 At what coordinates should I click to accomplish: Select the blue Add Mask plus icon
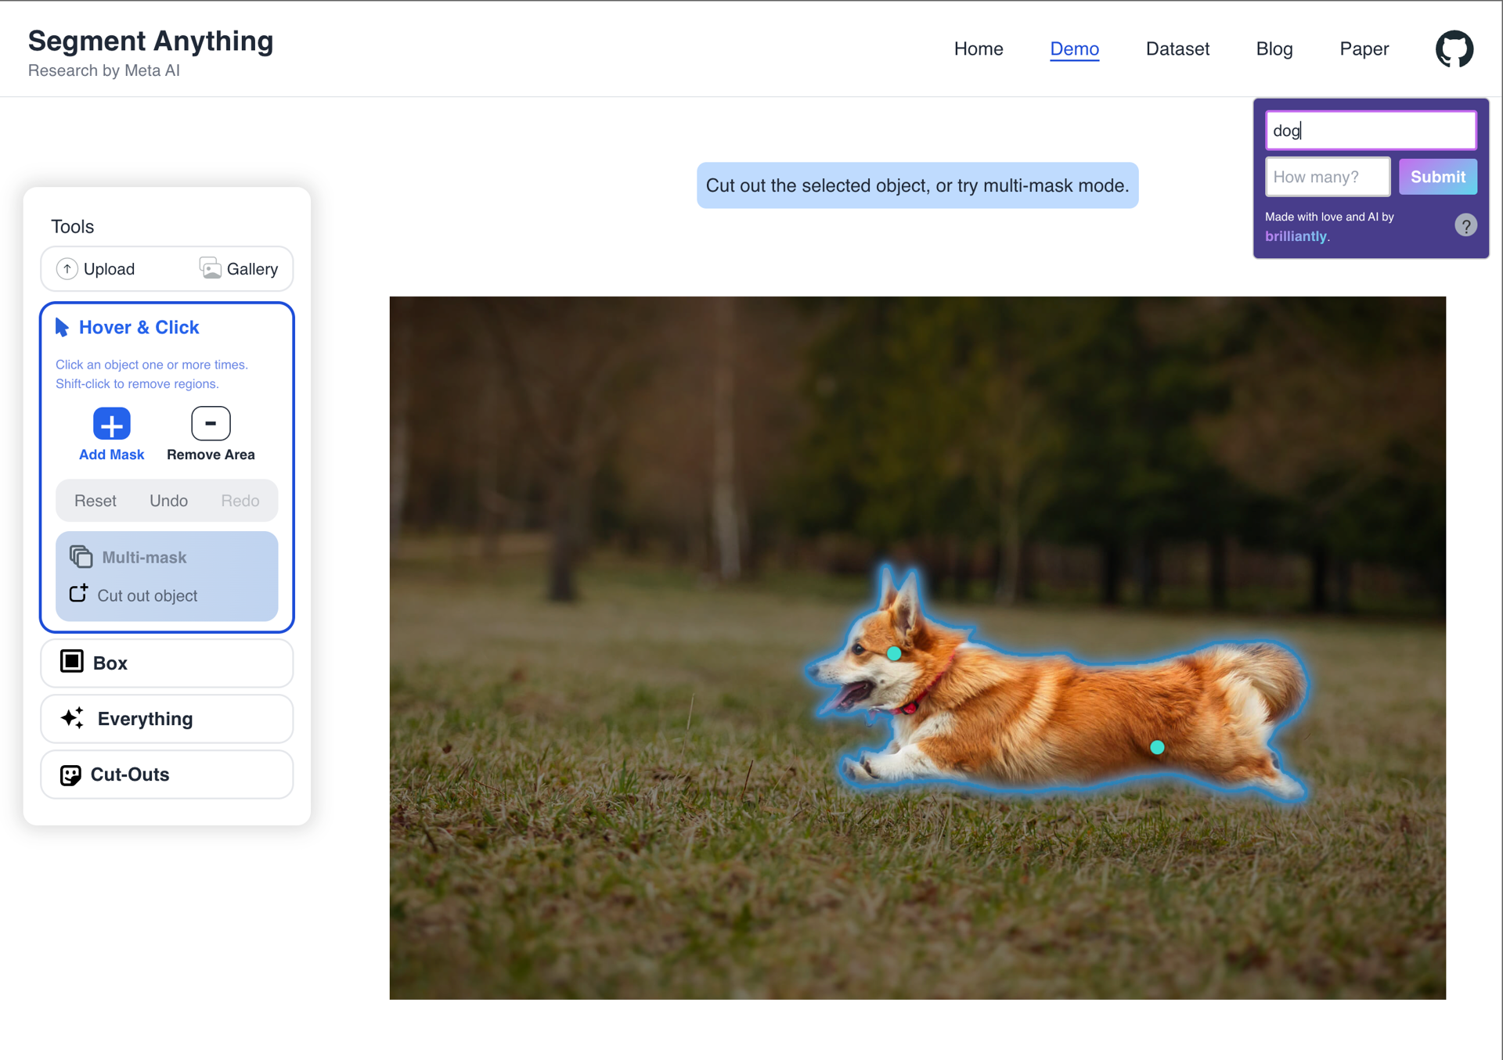112,424
